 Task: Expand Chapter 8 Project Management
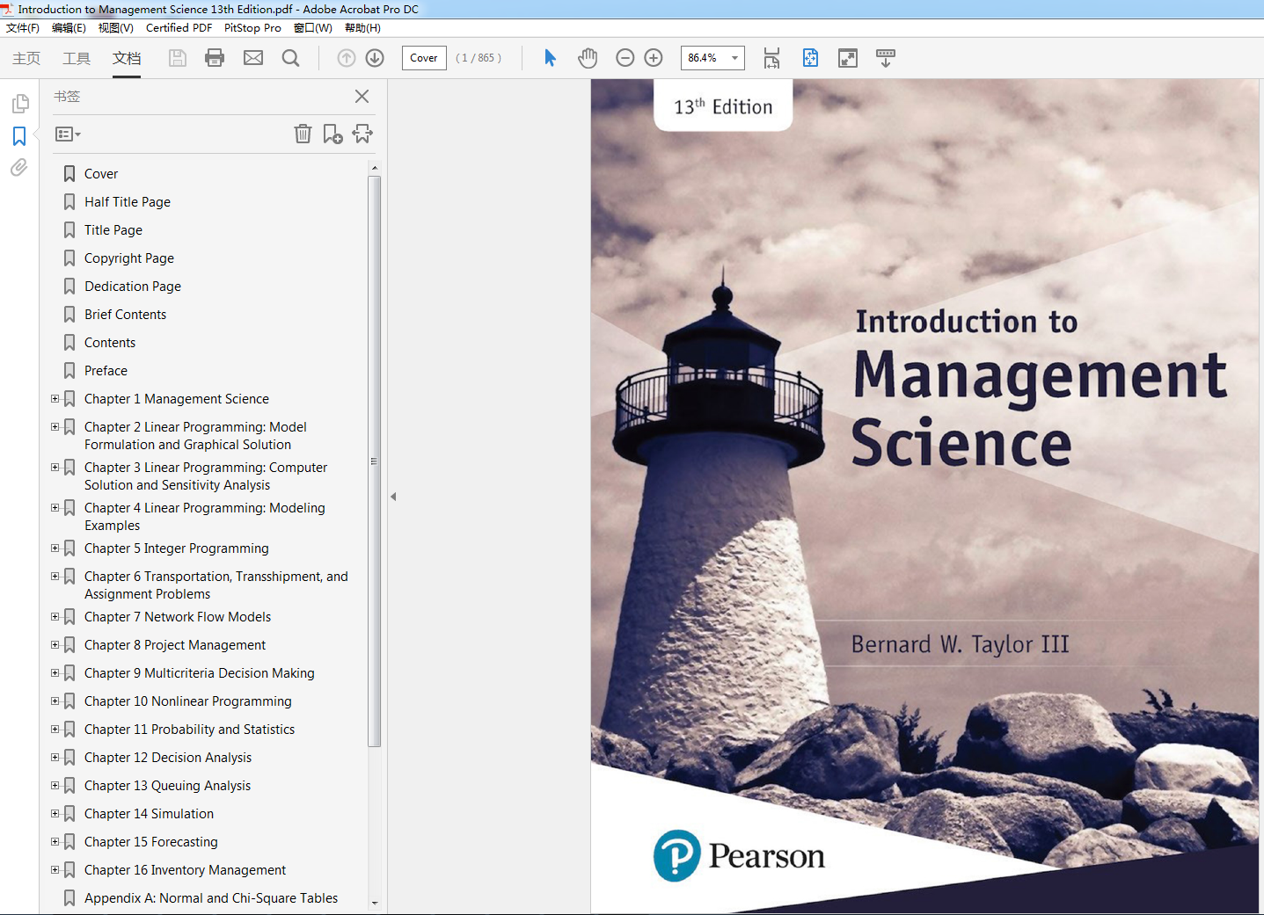pyautogui.click(x=55, y=645)
